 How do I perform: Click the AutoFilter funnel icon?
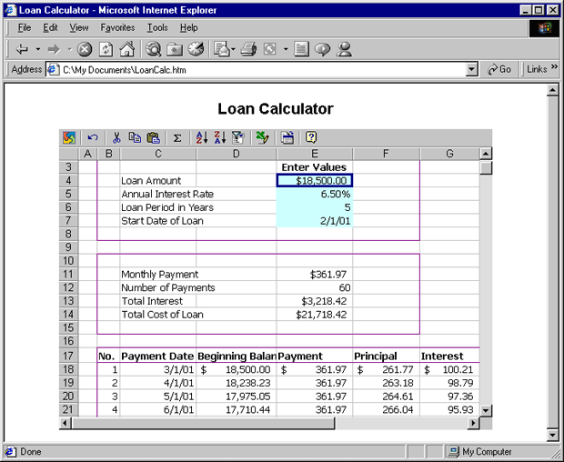237,137
